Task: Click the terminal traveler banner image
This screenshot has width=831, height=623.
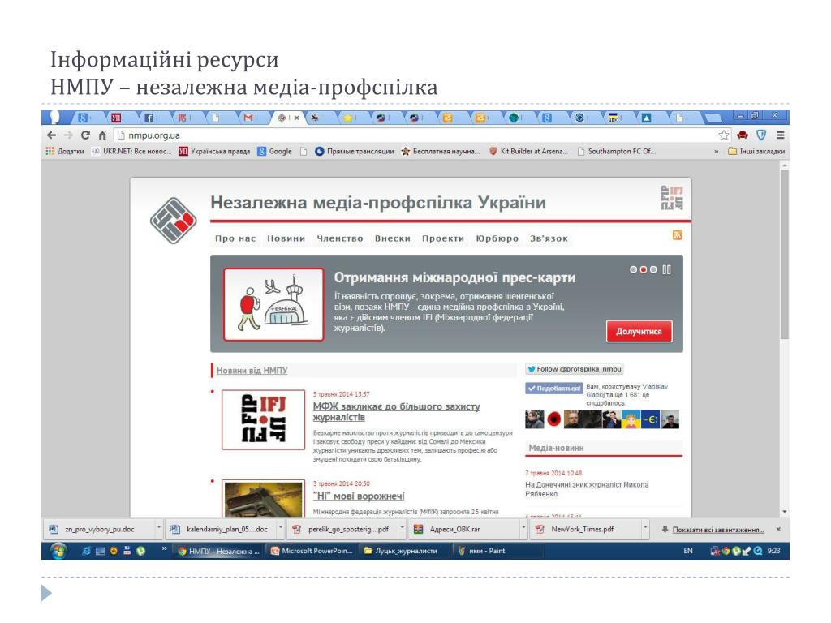Action: click(273, 305)
